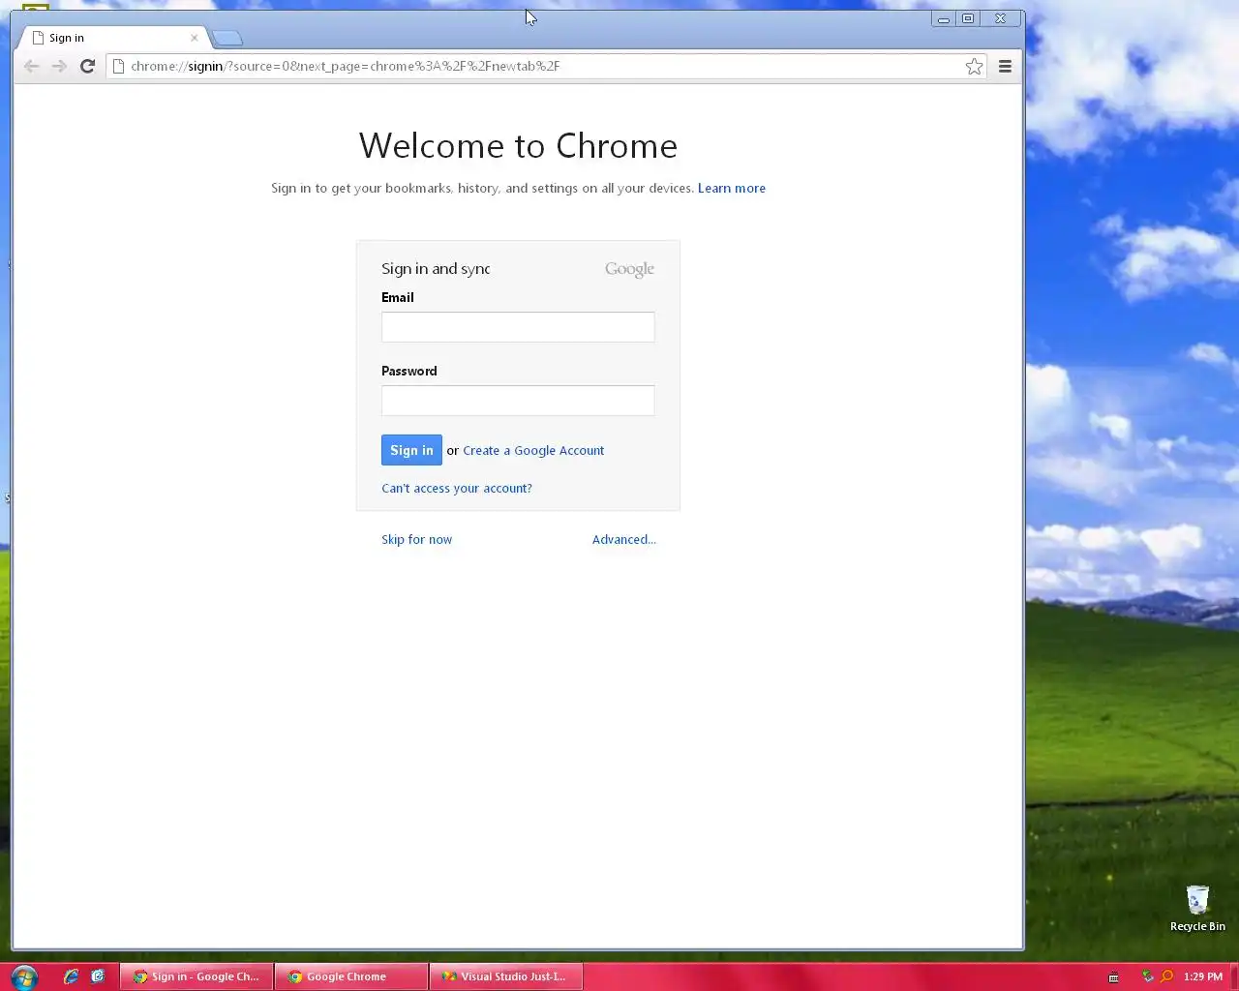Image resolution: width=1239 pixels, height=991 pixels.
Task: Open the Chrome hamburger menu
Action: point(1005,66)
